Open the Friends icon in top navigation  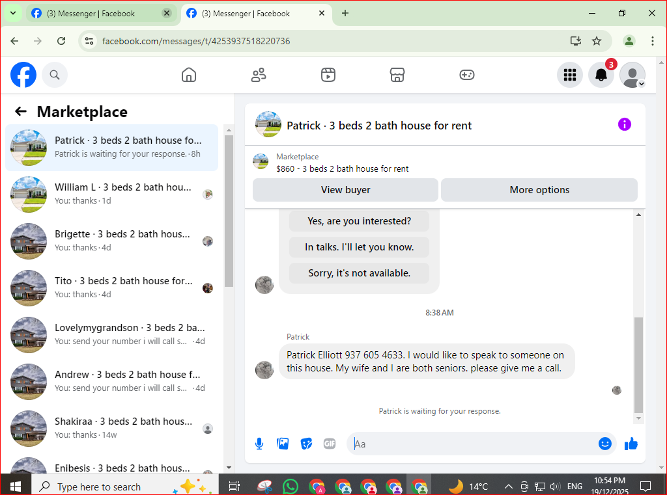point(258,75)
